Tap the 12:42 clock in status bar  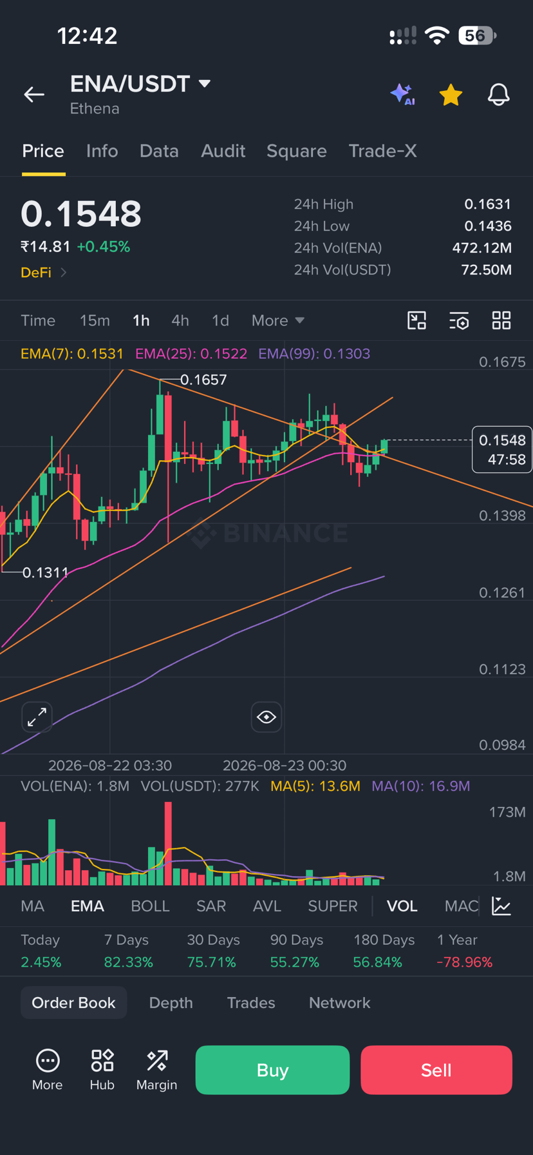87,35
